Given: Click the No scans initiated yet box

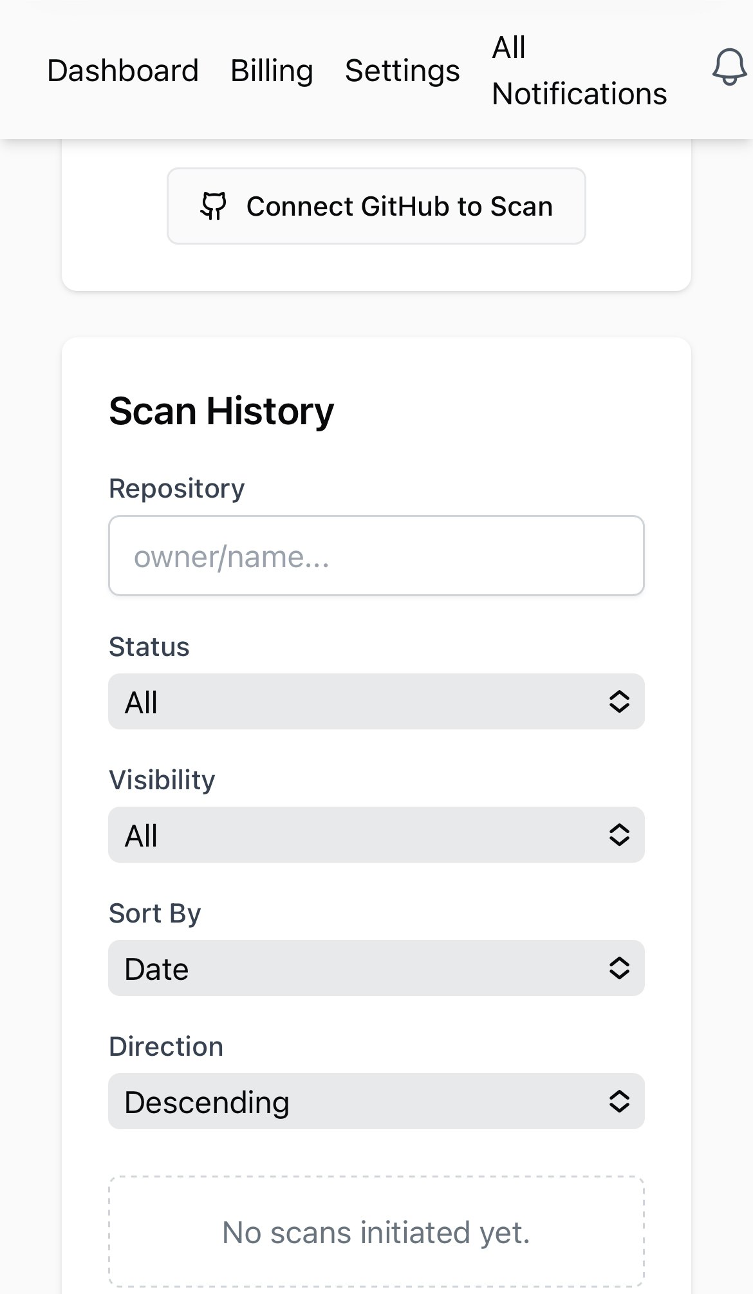Looking at the screenshot, I should tap(376, 1232).
